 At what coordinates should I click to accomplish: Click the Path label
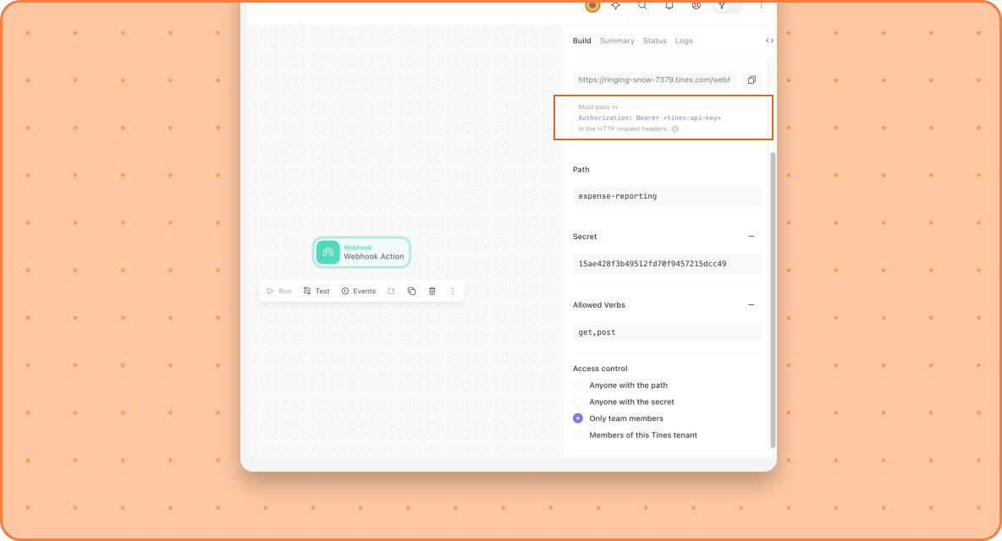581,170
